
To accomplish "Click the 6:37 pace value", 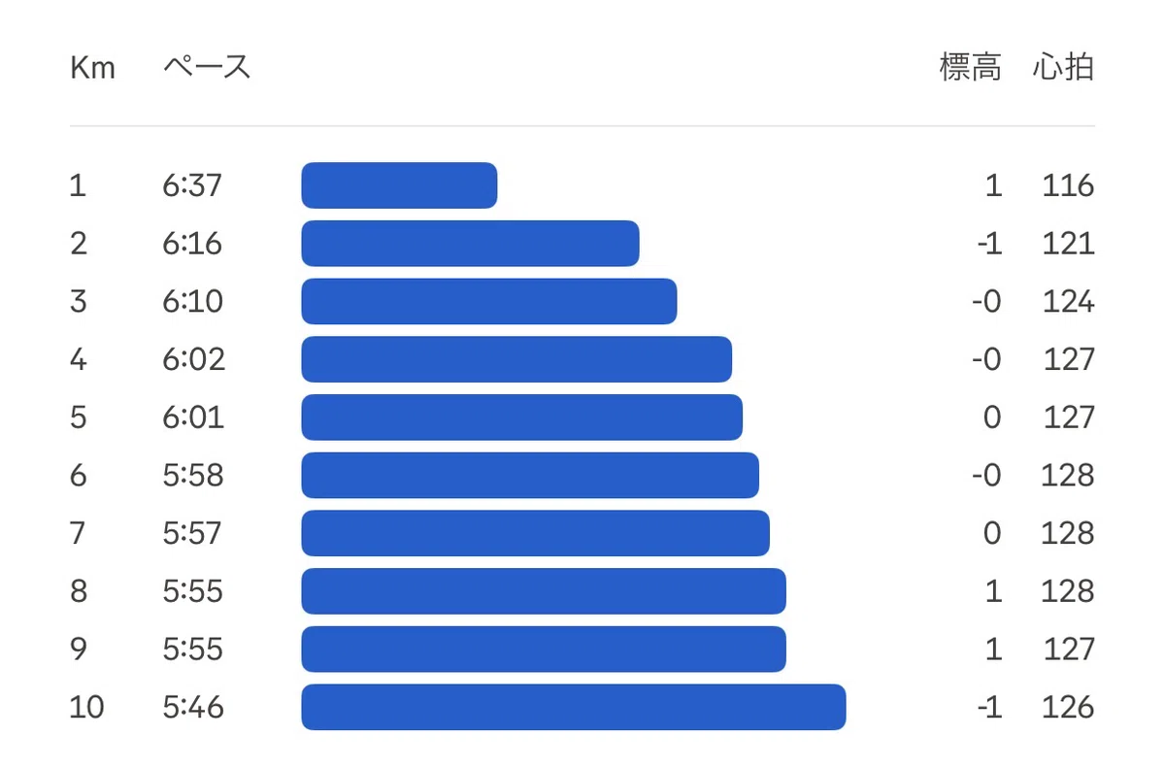I will (192, 184).
